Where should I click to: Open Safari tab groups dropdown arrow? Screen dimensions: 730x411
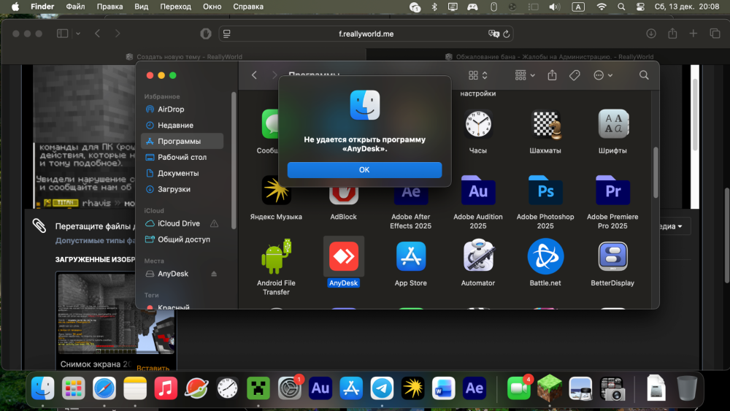tap(78, 34)
